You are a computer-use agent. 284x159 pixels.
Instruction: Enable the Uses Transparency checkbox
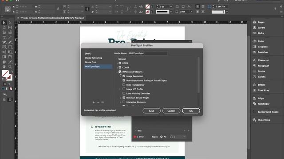point(124,85)
